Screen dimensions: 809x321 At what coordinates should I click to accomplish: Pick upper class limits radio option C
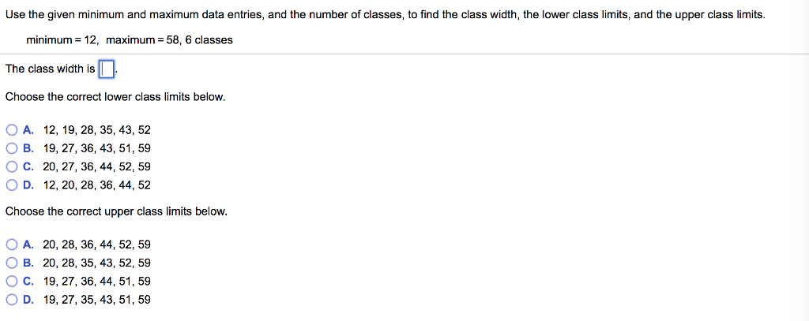tap(13, 282)
